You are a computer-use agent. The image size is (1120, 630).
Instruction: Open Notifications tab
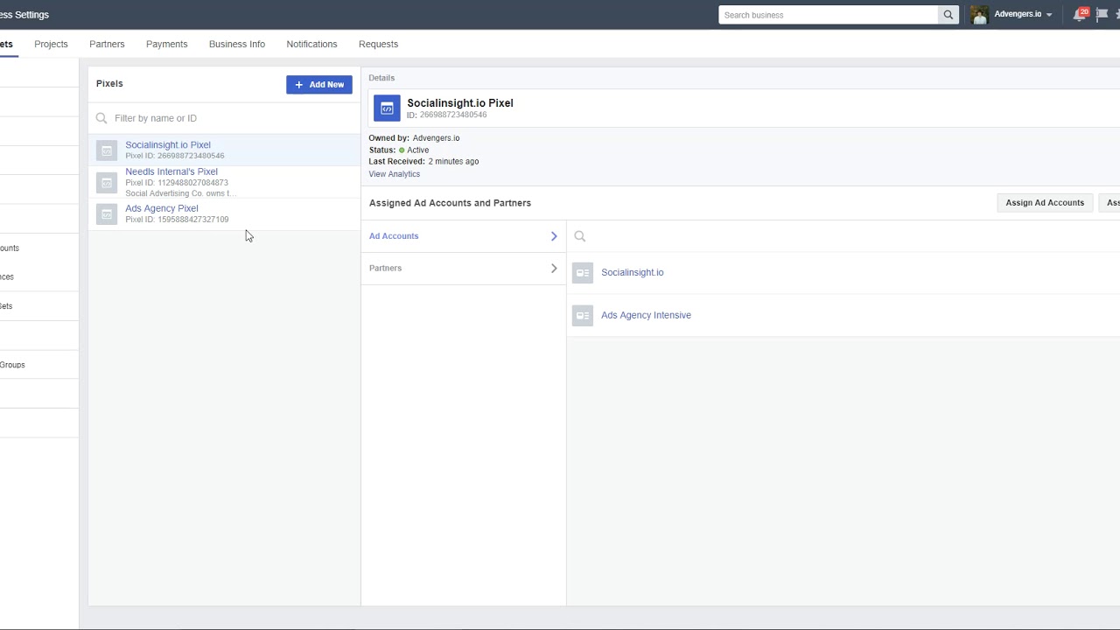[311, 44]
